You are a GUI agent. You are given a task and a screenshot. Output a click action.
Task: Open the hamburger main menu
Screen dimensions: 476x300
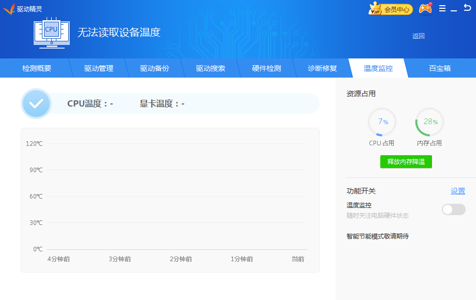(442, 9)
